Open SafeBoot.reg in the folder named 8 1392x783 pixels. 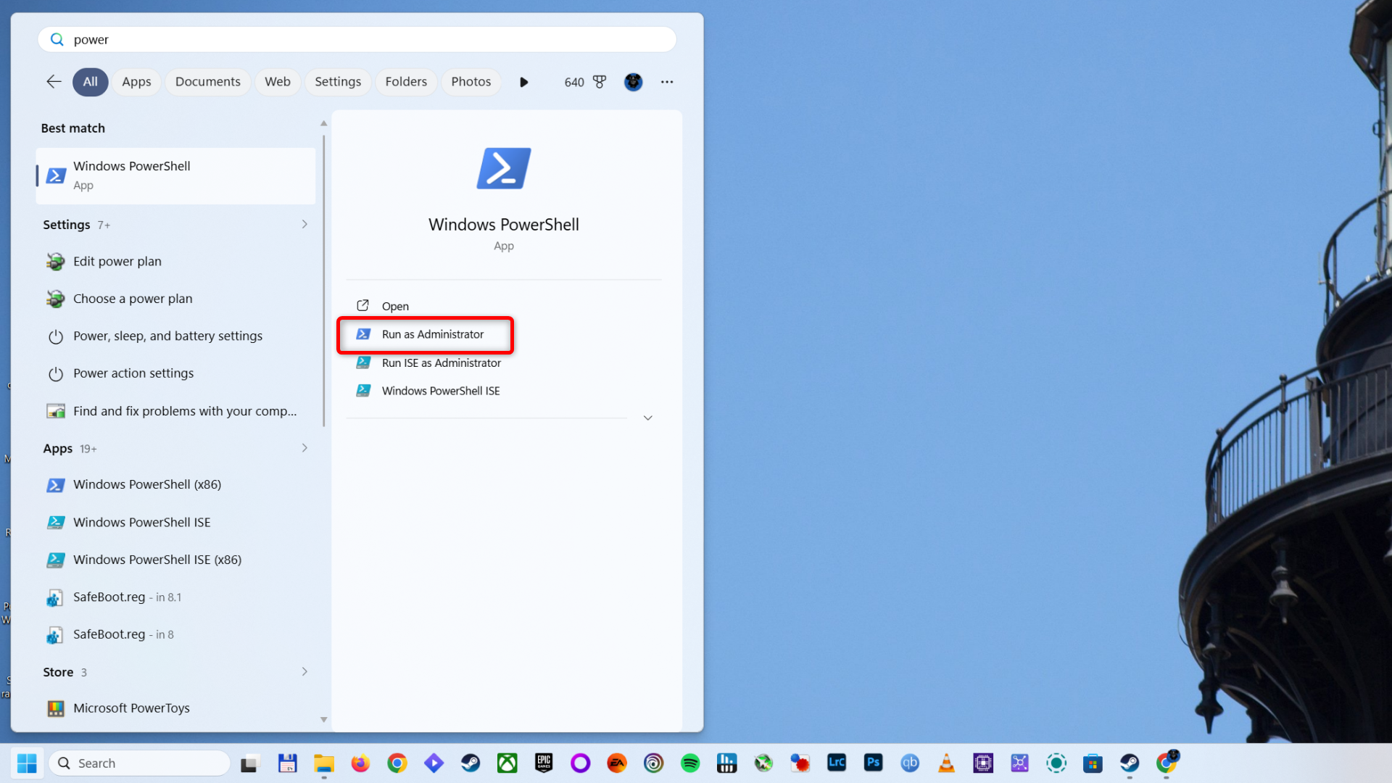(175, 634)
